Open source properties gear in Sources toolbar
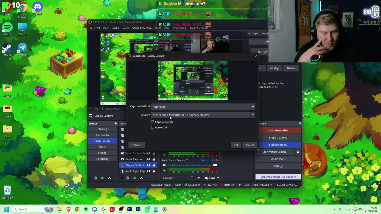Screen dimensions: 381x214 click(134, 178)
